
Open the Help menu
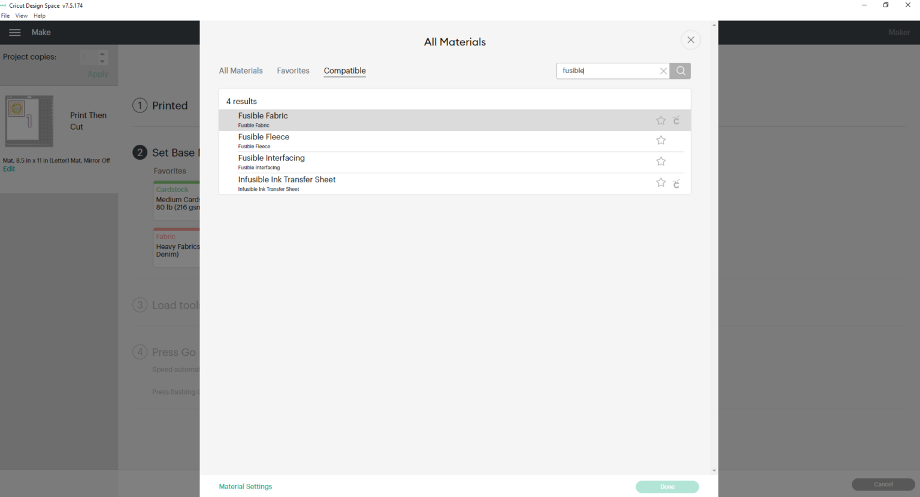(40, 16)
